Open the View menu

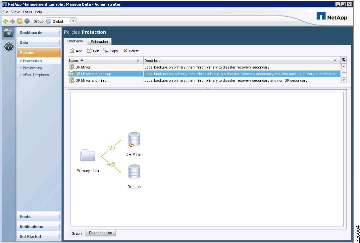coord(15,12)
